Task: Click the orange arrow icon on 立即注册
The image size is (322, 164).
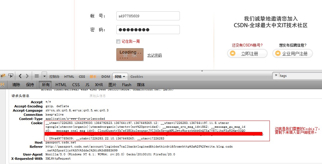Action: point(232,54)
